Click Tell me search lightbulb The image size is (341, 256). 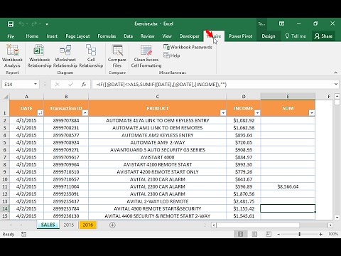287,36
